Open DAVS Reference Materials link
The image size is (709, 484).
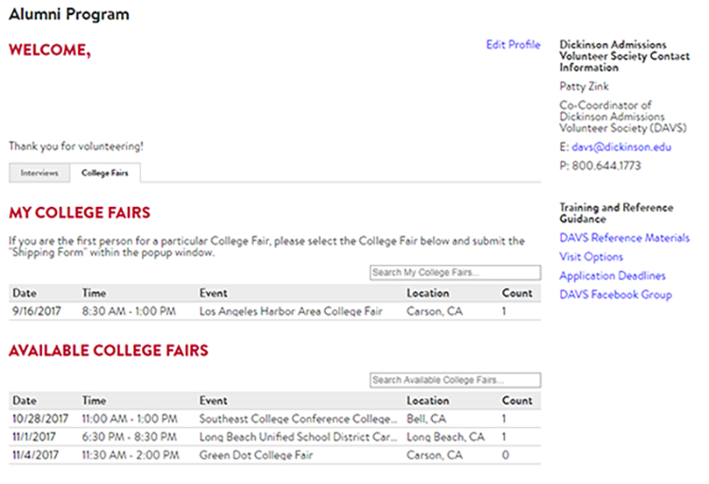pos(624,238)
